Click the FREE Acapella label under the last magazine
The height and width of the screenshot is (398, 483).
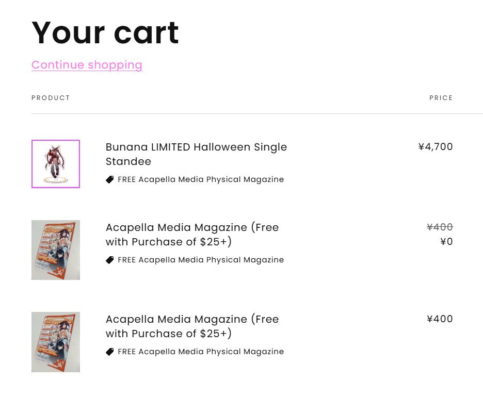tap(201, 352)
